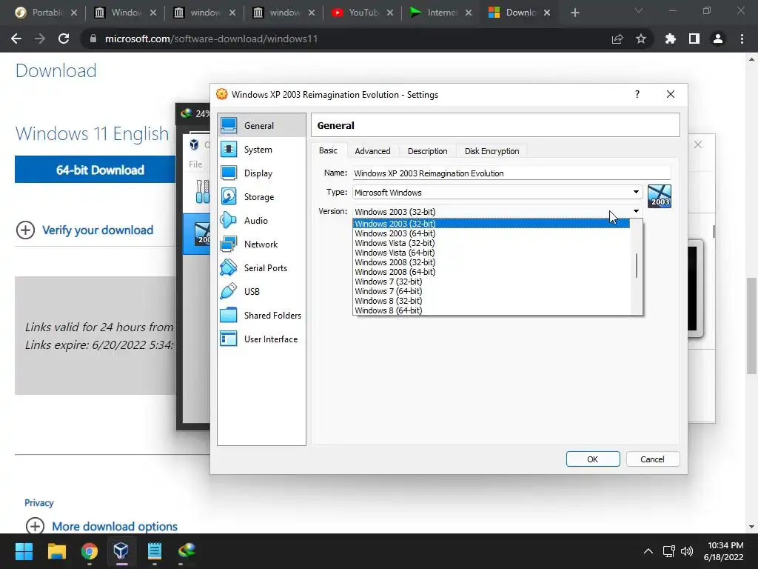Open General settings category icon

pyautogui.click(x=229, y=125)
